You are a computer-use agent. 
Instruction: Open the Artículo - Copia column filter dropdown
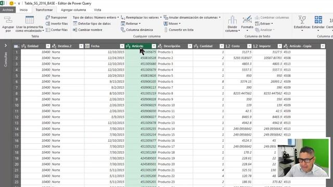(323, 46)
